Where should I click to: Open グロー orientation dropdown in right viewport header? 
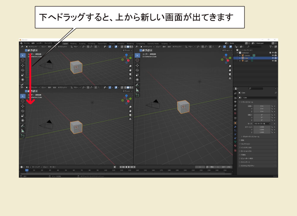point(190,47)
